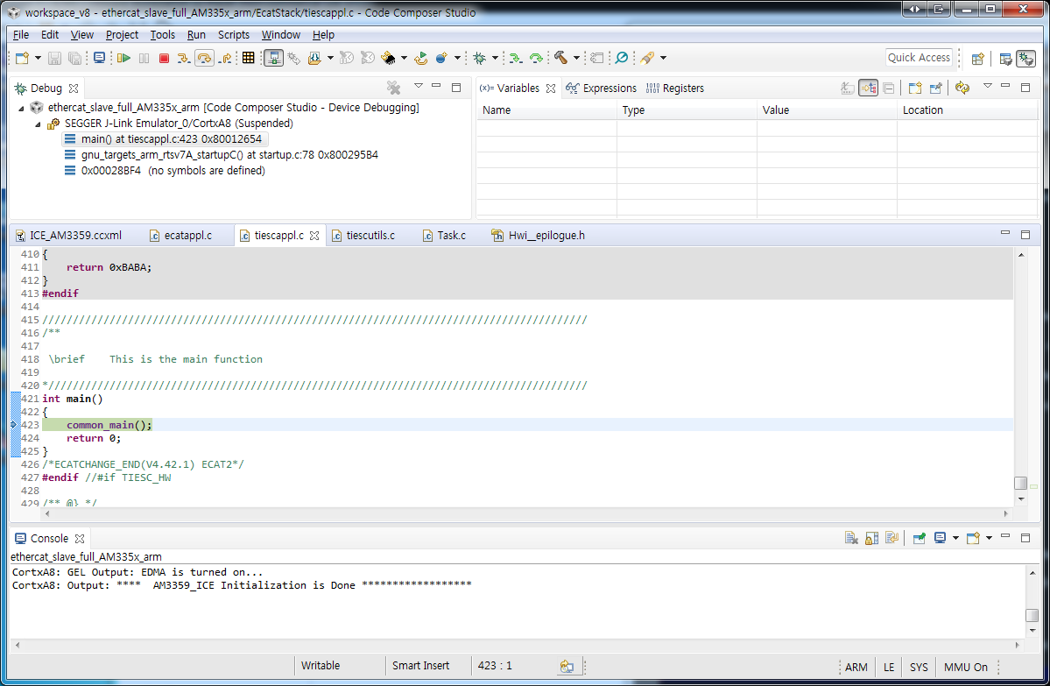Clear the Console using the clear icon
The width and height of the screenshot is (1050, 686).
(x=850, y=537)
